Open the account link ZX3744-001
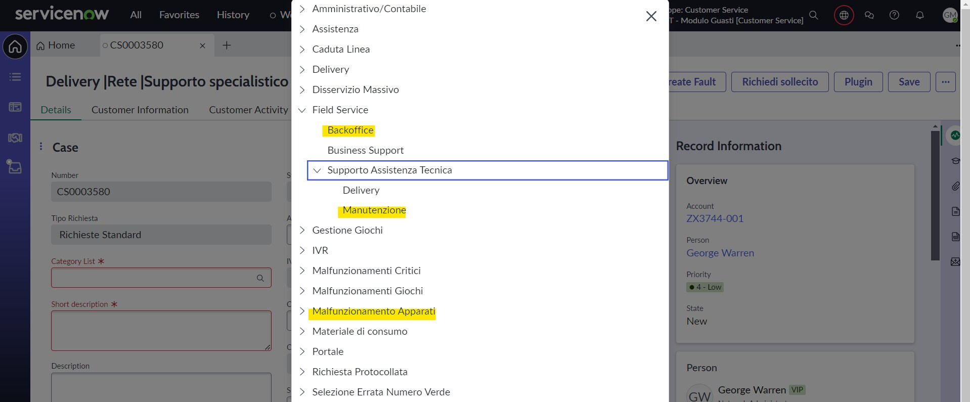This screenshot has width=970, height=402. (714, 218)
